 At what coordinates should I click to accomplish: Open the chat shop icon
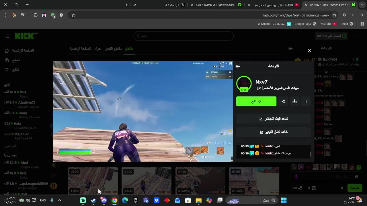tap(314, 188)
